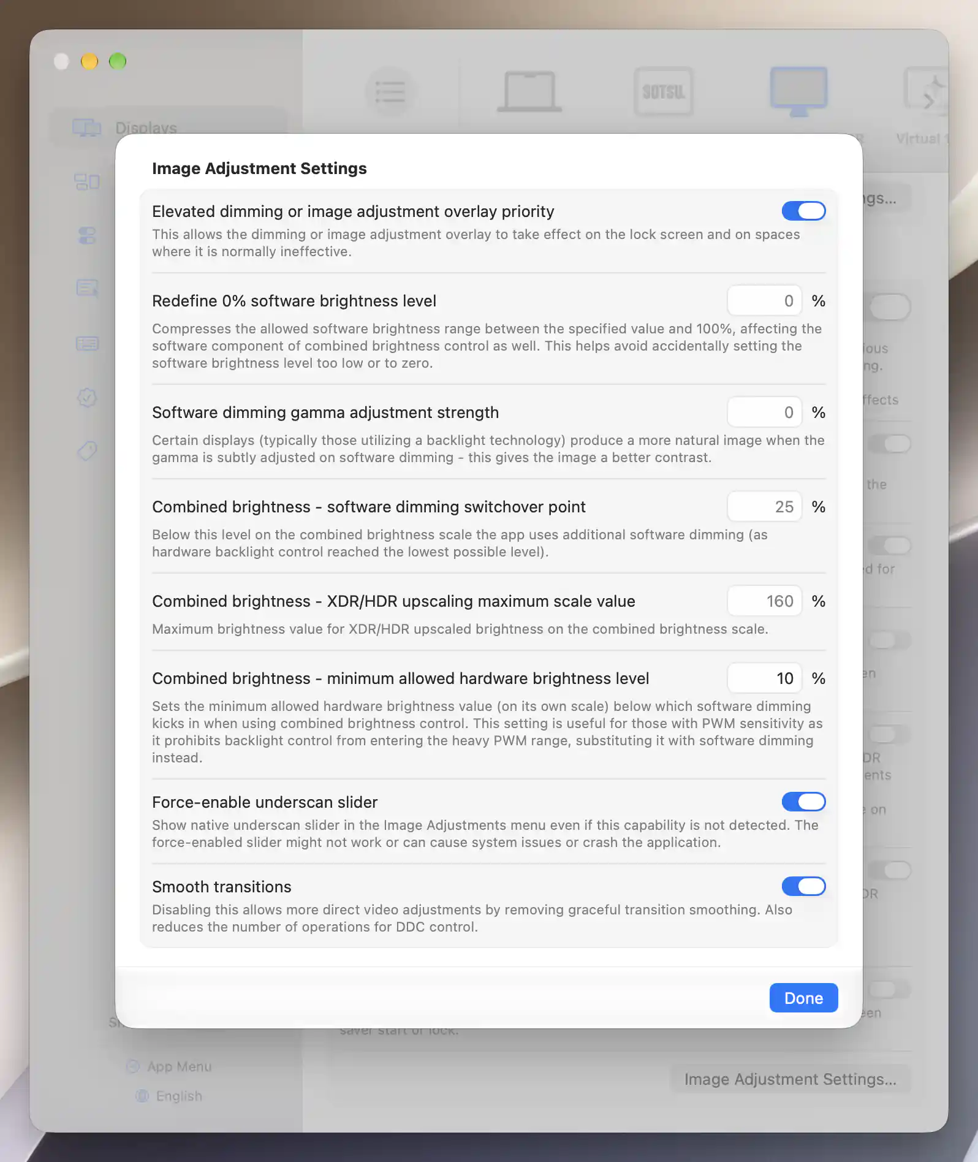978x1162 pixels.
Task: Click the gamma adjustment strength value field
Action: [764, 412]
